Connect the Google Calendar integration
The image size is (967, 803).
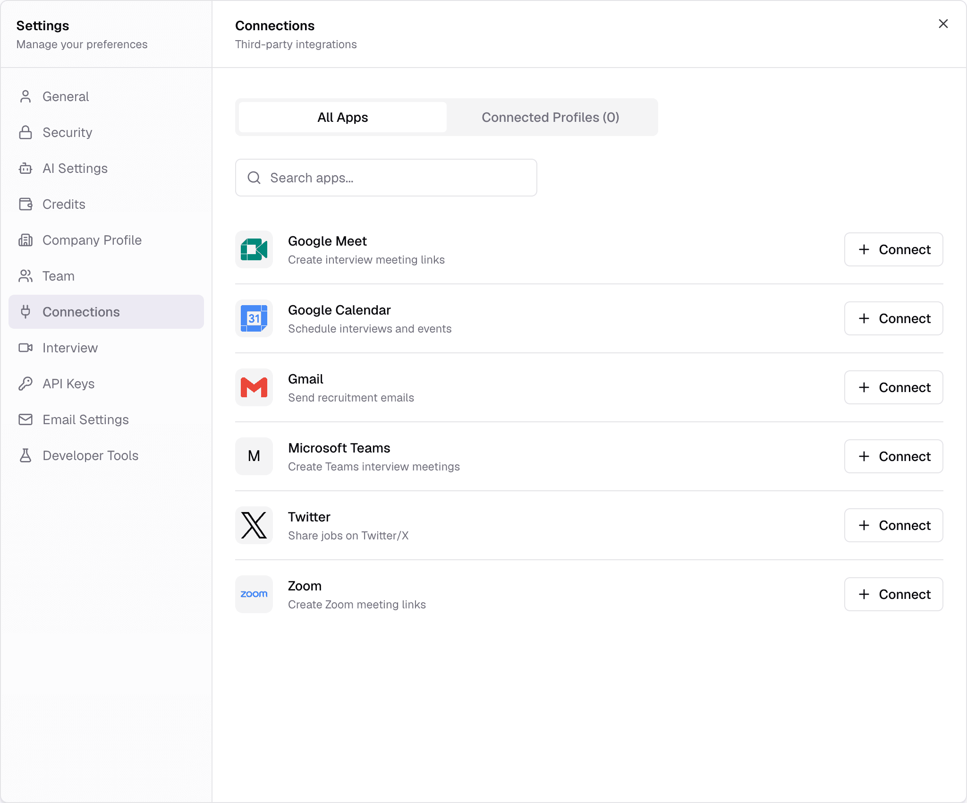pyautogui.click(x=893, y=318)
